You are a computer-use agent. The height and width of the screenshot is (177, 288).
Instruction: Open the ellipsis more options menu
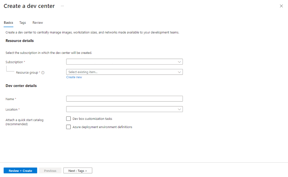point(63,6)
